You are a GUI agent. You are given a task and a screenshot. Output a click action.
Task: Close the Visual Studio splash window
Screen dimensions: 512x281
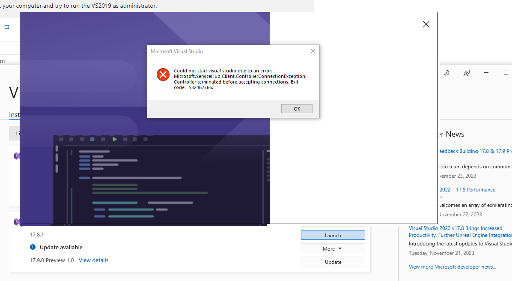click(x=426, y=24)
